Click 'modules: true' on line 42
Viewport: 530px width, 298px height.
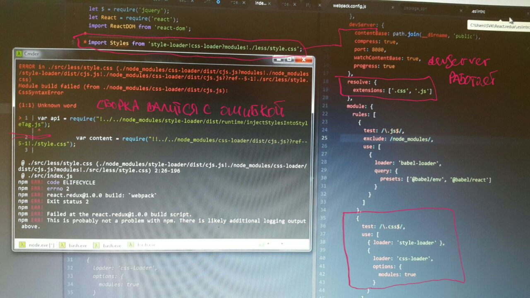coord(397,274)
